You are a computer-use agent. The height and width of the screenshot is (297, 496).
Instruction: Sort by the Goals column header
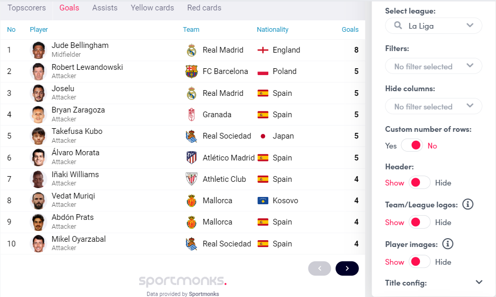(350, 30)
